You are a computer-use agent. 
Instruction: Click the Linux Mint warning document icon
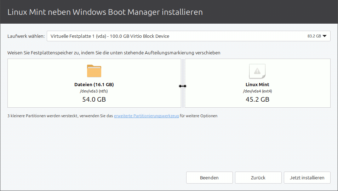click(x=257, y=71)
